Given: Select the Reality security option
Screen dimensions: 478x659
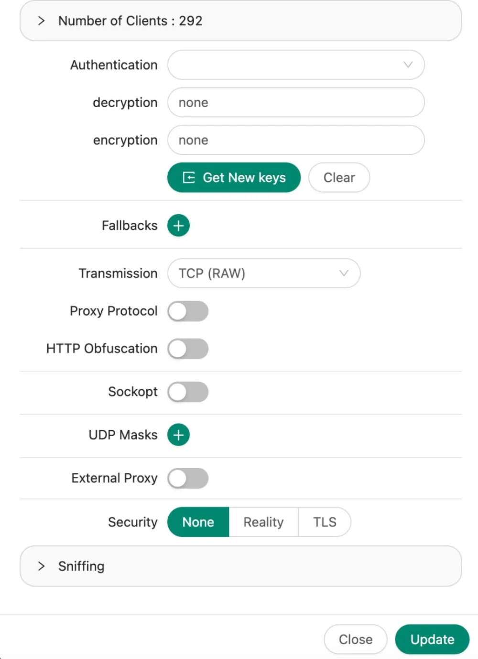Looking at the screenshot, I should tap(263, 522).
